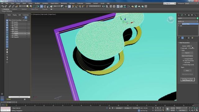Click Select by Name toolbar icon
Screen dimensions: 199x112
click(31, 6)
